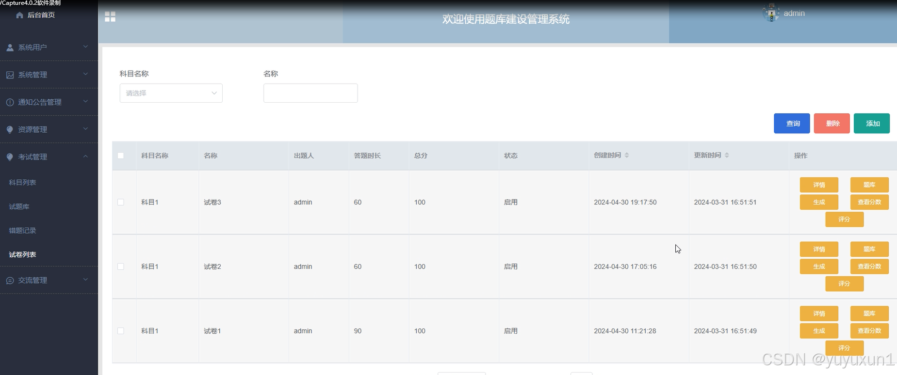Image resolution: width=897 pixels, height=375 pixels.
Task: Click 评分 for 试卷3
Action: click(845, 219)
